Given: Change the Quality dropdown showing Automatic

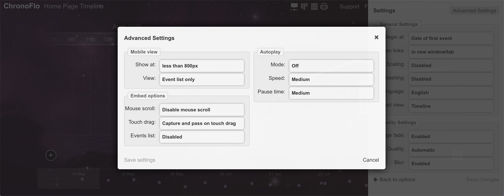Looking at the screenshot, I should pyautogui.click(x=451, y=150).
